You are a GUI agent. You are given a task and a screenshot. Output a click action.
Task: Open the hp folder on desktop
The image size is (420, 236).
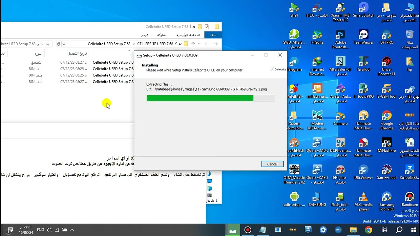point(410,64)
